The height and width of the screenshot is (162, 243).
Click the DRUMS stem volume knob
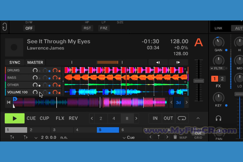tap(35, 71)
